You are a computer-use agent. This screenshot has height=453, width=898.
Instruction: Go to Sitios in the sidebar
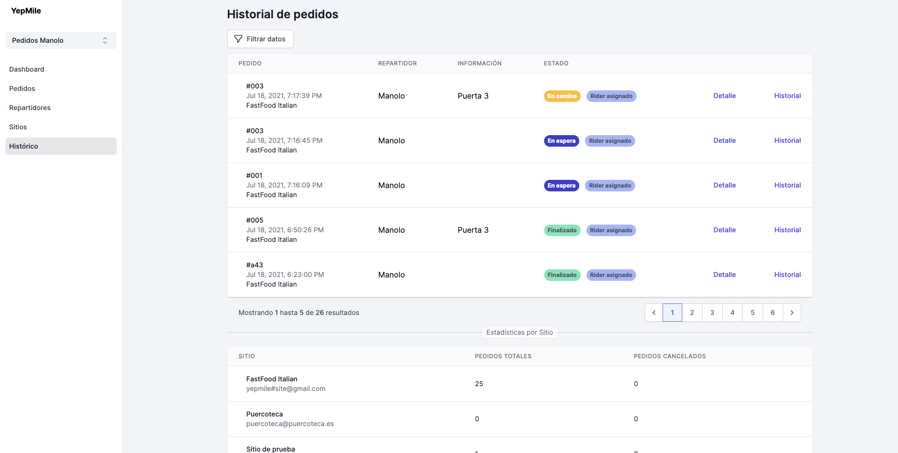point(18,127)
